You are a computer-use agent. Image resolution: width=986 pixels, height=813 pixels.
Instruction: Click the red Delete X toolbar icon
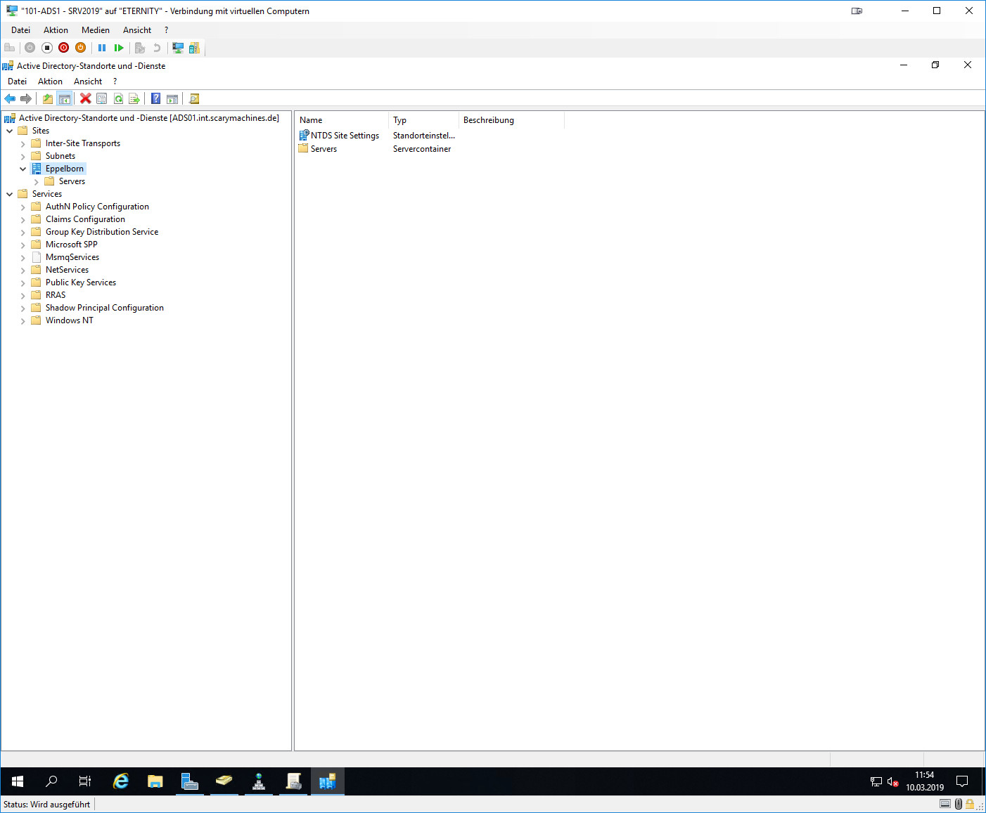[x=85, y=98]
